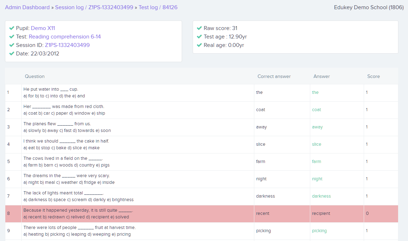Screen dimensions: 408x241
Task: Click the checkmark icon beside Date
Action: pos(12,54)
